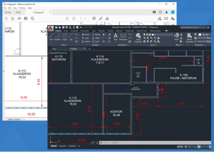Viewport: 214px width, 152px height.
Task: Toggle polar tracking in status bar
Action: coord(199,147)
